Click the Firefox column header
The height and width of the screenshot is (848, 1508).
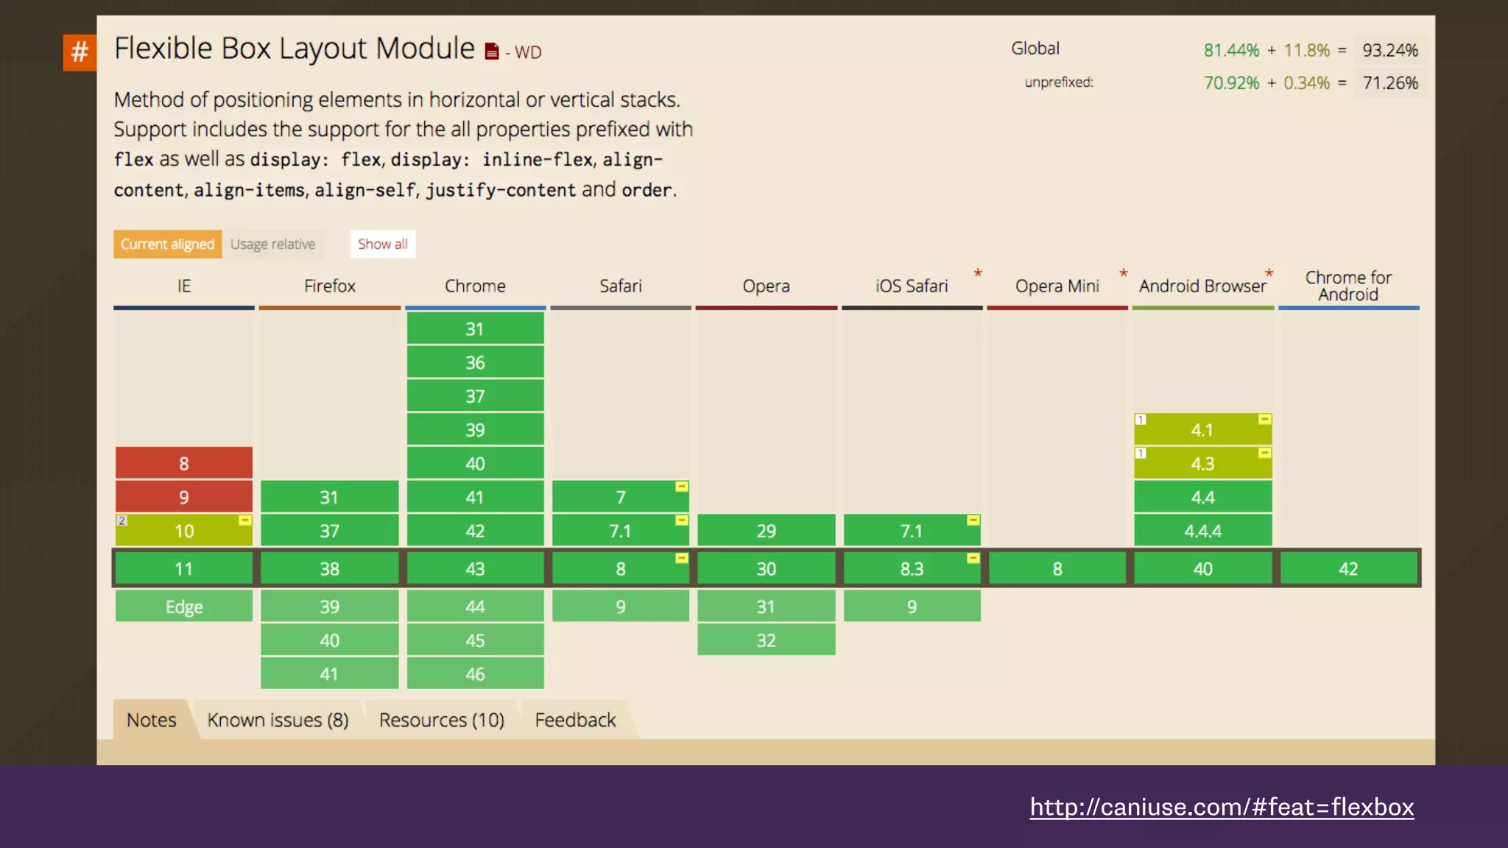[x=330, y=286]
